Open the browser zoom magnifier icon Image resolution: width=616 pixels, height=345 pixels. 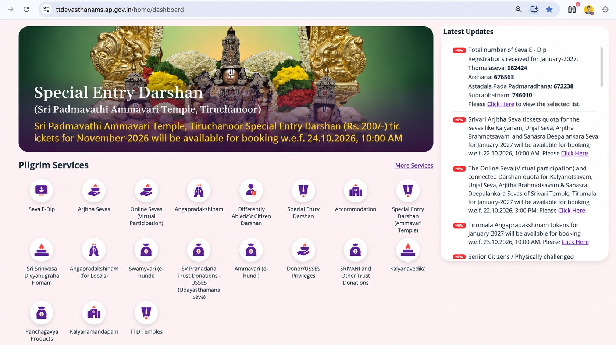[x=519, y=10]
